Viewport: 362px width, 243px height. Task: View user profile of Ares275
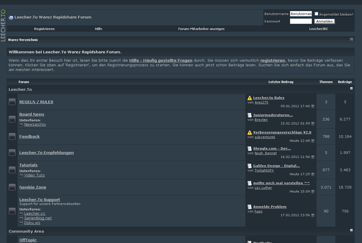261,102
